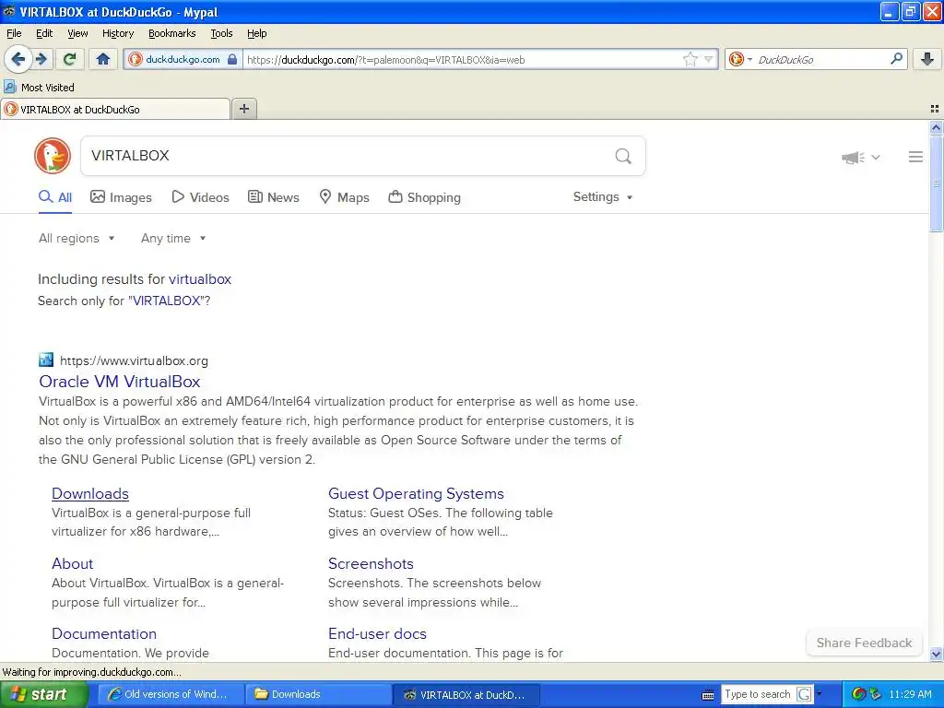The image size is (944, 708).
Task: Open the Oracle VM VirtualBox result
Action: (119, 381)
